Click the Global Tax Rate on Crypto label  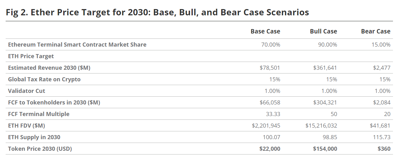44,79
